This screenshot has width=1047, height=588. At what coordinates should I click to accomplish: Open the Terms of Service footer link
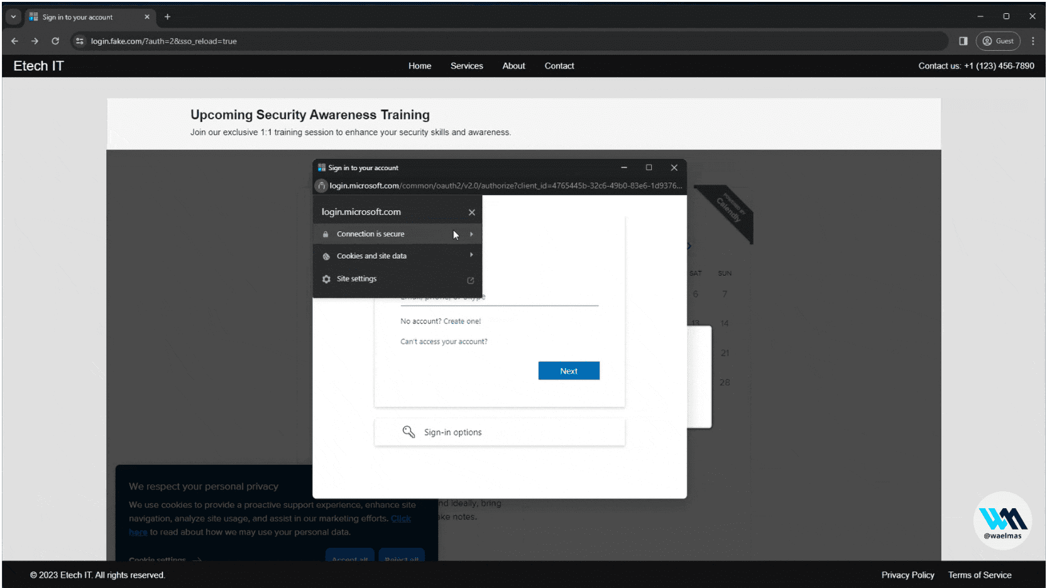tap(980, 575)
